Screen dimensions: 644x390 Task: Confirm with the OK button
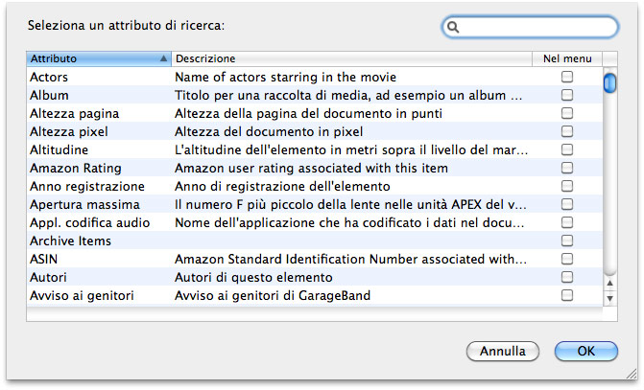point(586,352)
